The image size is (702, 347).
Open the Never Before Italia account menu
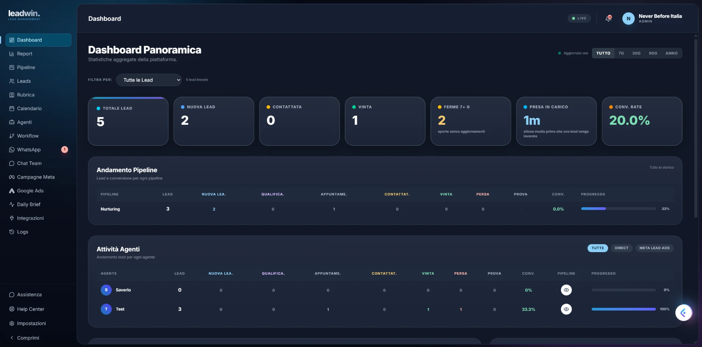point(652,18)
